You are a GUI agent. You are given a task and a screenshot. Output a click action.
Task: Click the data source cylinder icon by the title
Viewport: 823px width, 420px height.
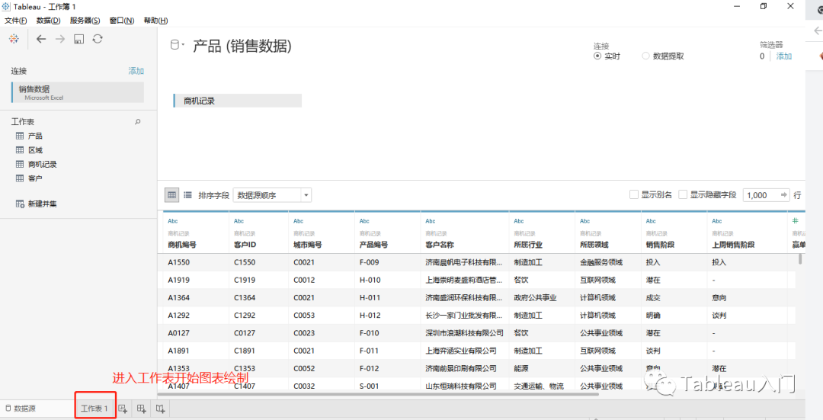click(x=175, y=45)
